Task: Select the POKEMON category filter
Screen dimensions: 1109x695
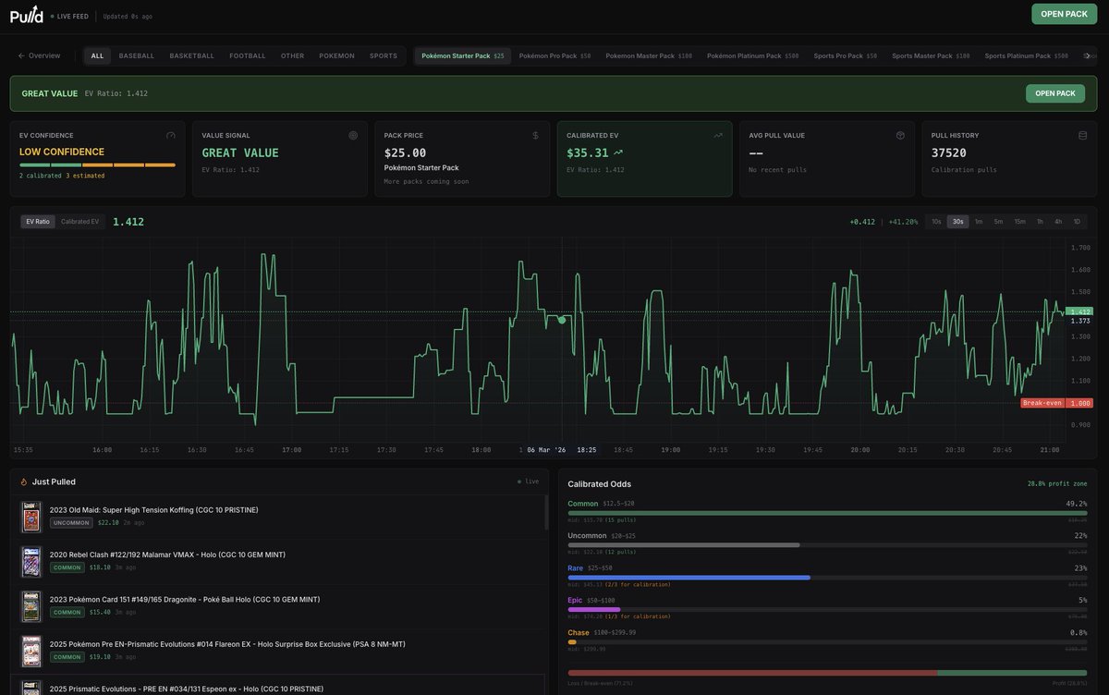Action: pos(336,55)
